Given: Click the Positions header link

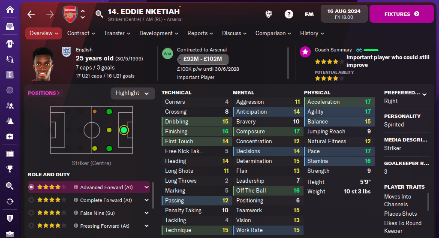Looking at the screenshot, I should point(44,93).
